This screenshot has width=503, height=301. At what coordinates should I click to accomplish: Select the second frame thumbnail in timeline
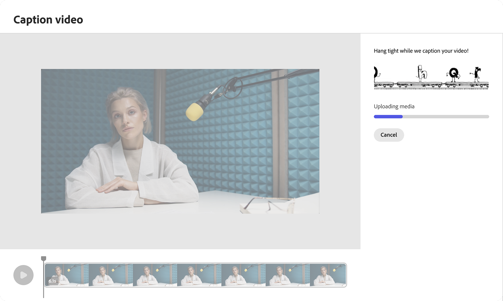tap(111, 275)
